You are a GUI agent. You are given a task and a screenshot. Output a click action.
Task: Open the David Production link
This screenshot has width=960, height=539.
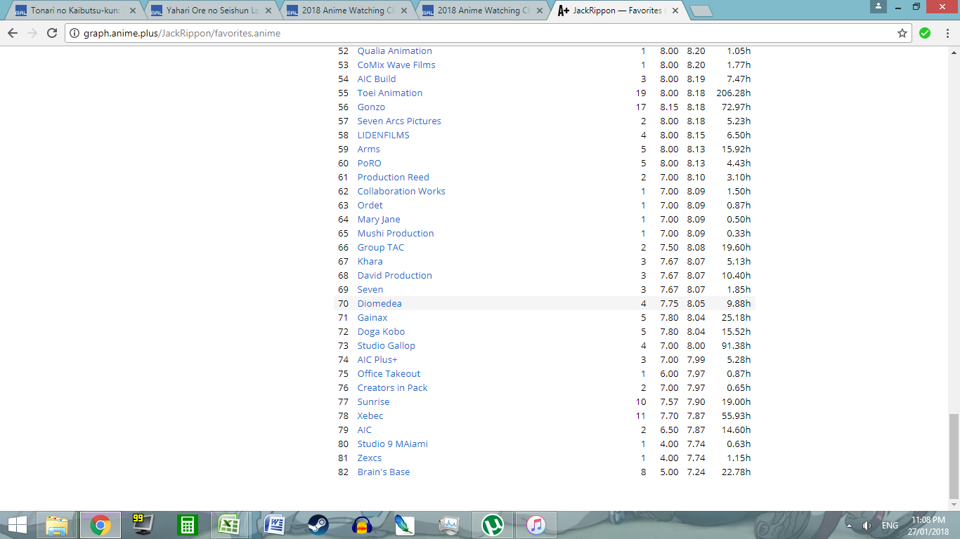point(395,275)
